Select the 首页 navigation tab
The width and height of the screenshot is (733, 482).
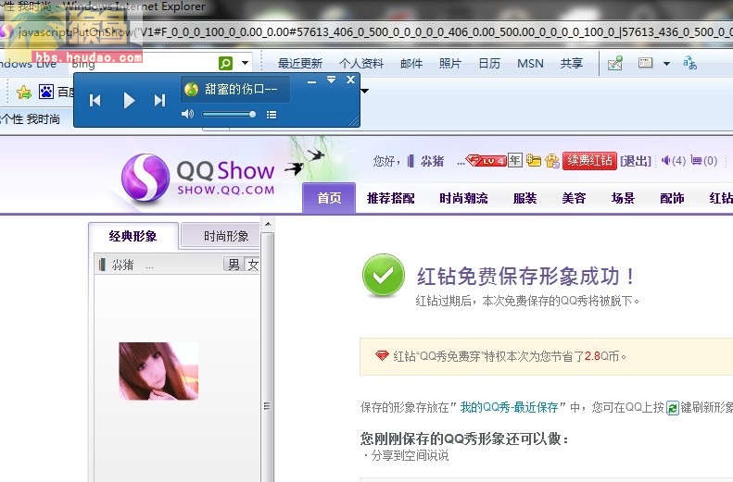click(x=329, y=198)
